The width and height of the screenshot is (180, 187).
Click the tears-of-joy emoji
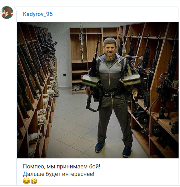pos(26,181)
